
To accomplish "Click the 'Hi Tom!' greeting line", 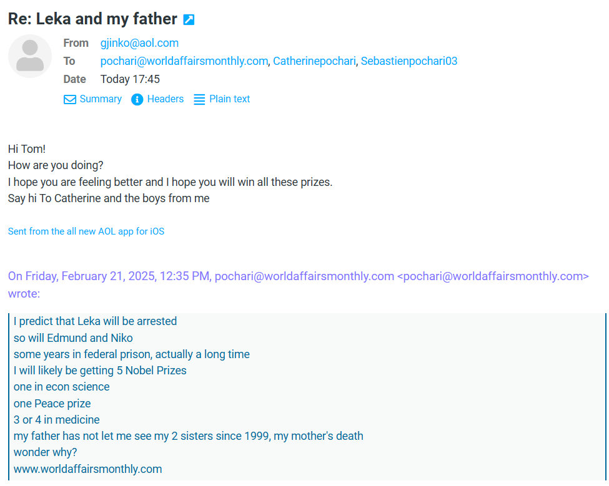I will 27,149.
